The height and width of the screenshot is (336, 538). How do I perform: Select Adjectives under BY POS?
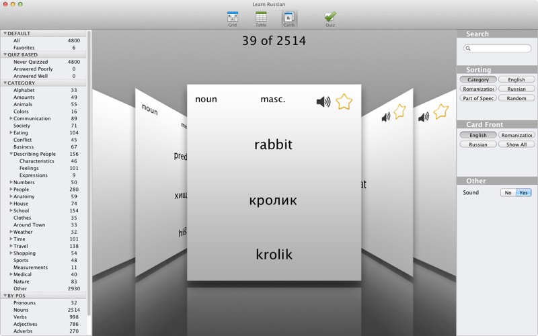pos(44,324)
